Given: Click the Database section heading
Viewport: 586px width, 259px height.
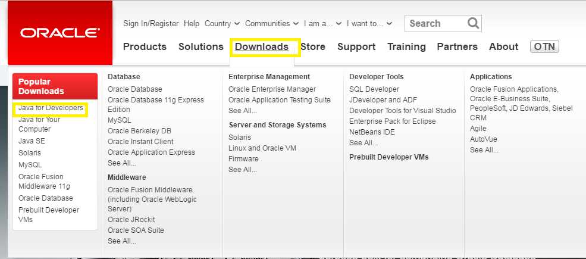Looking at the screenshot, I should tap(124, 77).
